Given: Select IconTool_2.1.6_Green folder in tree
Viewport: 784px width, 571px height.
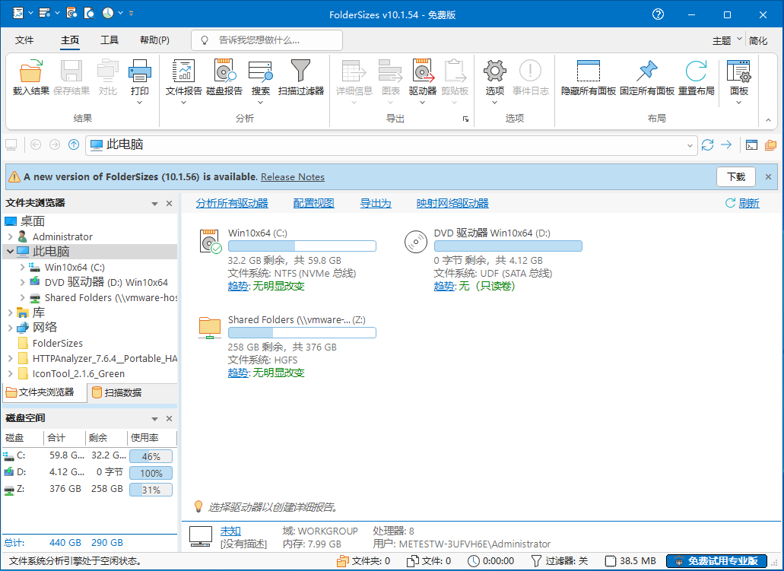Looking at the screenshot, I should (78, 373).
